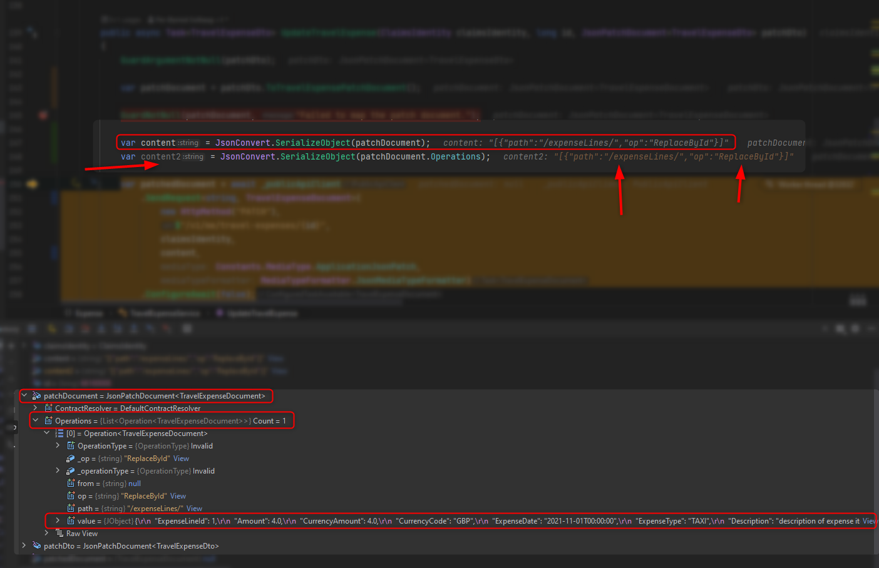Select _operationType Invalid row text
The height and width of the screenshot is (568, 879).
tap(146, 471)
